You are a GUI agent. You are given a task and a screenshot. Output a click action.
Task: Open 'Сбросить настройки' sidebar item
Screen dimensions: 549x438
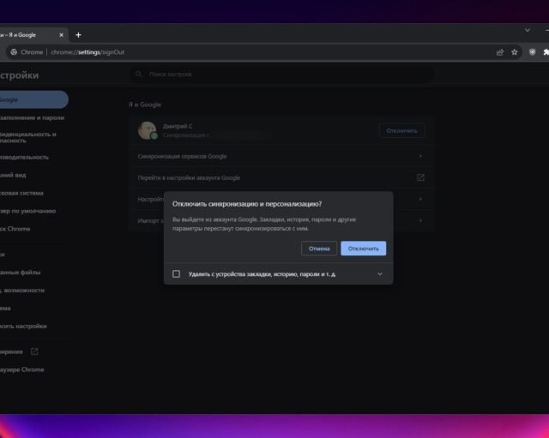pos(23,326)
